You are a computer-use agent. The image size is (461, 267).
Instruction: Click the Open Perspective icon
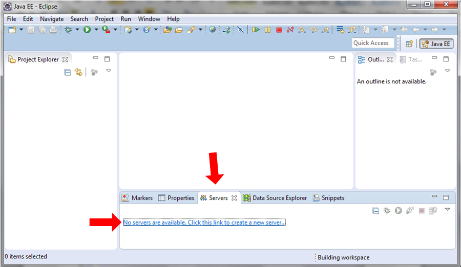[x=409, y=43]
